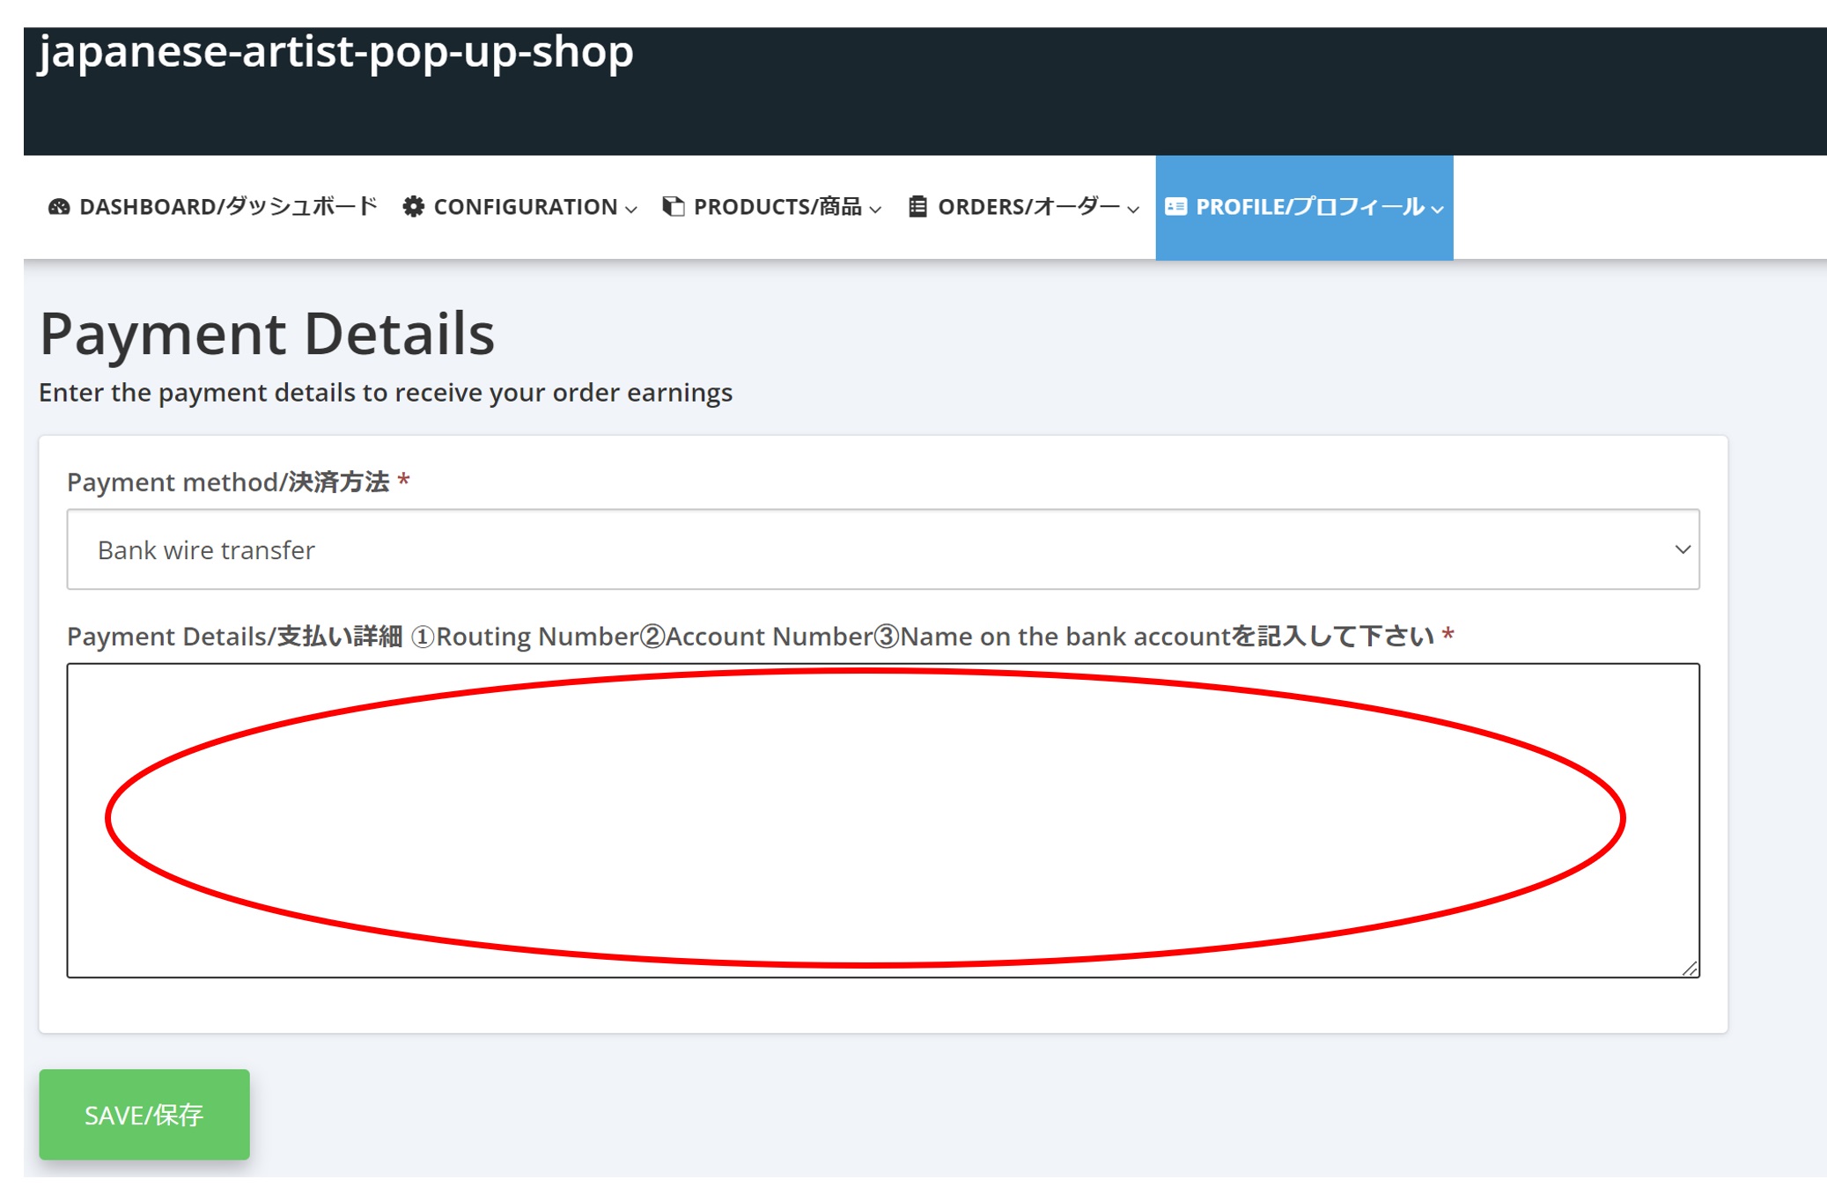Open the Payment method dropdown
1827x1194 pixels.
point(882,549)
